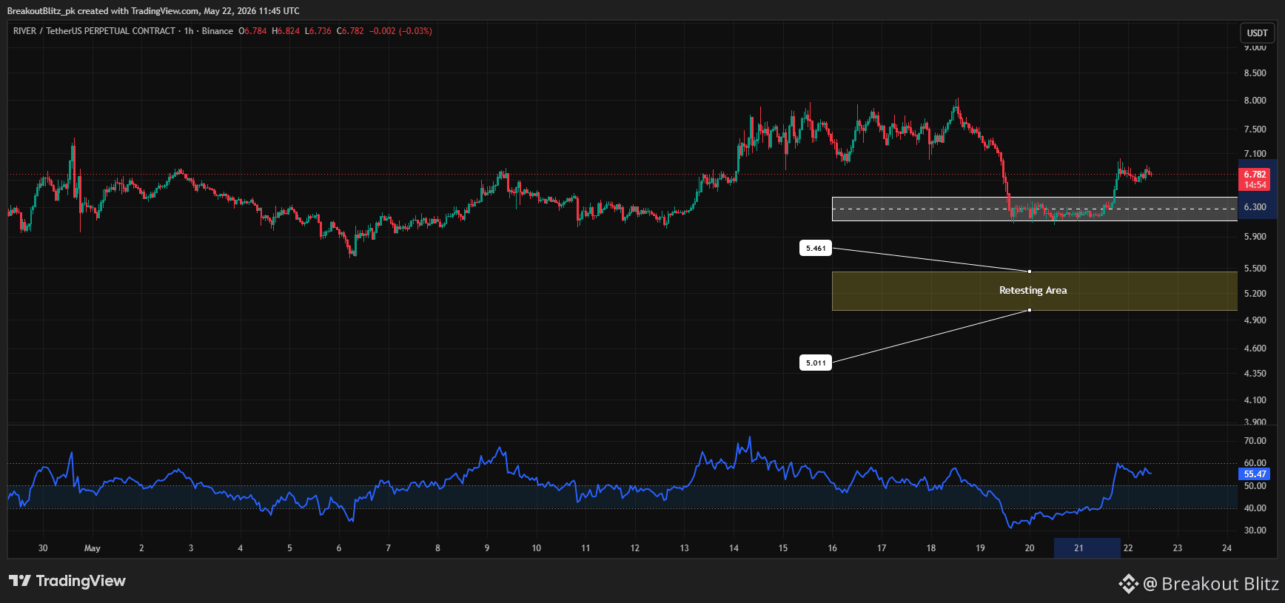1285x603 pixels.
Task: Click the current price tag 6.782
Action: pyautogui.click(x=1255, y=175)
